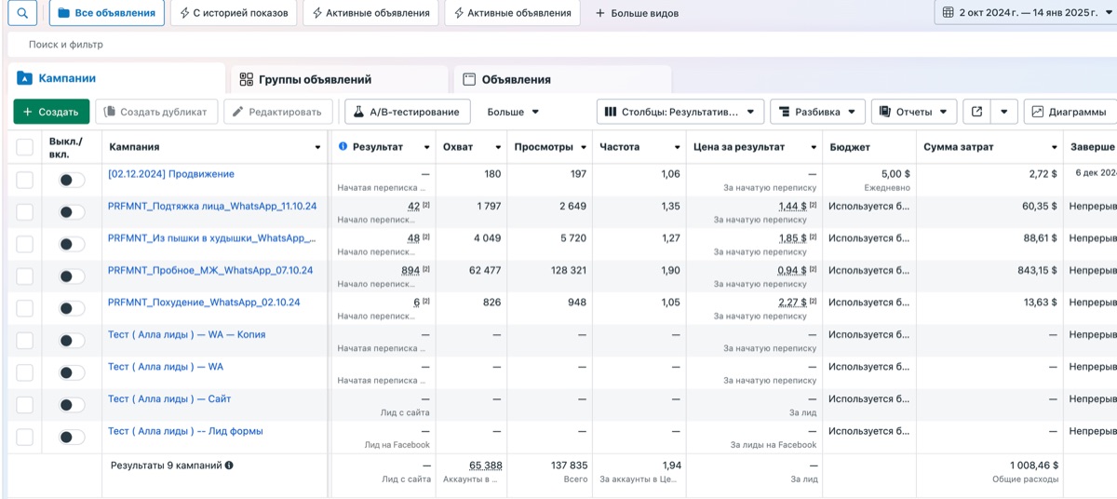Screen dimensions: 1117x499
Task: Click the green 'Создать' button
Action: click(51, 112)
